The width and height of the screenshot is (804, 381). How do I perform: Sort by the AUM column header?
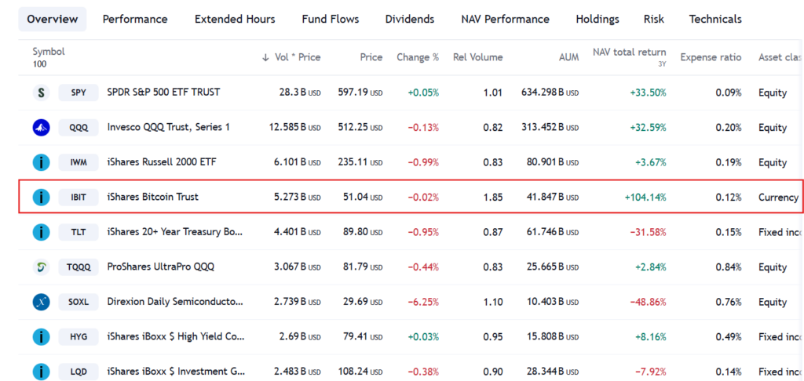pyautogui.click(x=568, y=57)
